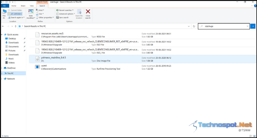The width and height of the screenshot is (257, 138).
Task: Click disc image icon of primeos_mainline
Action: [x=37, y=59]
